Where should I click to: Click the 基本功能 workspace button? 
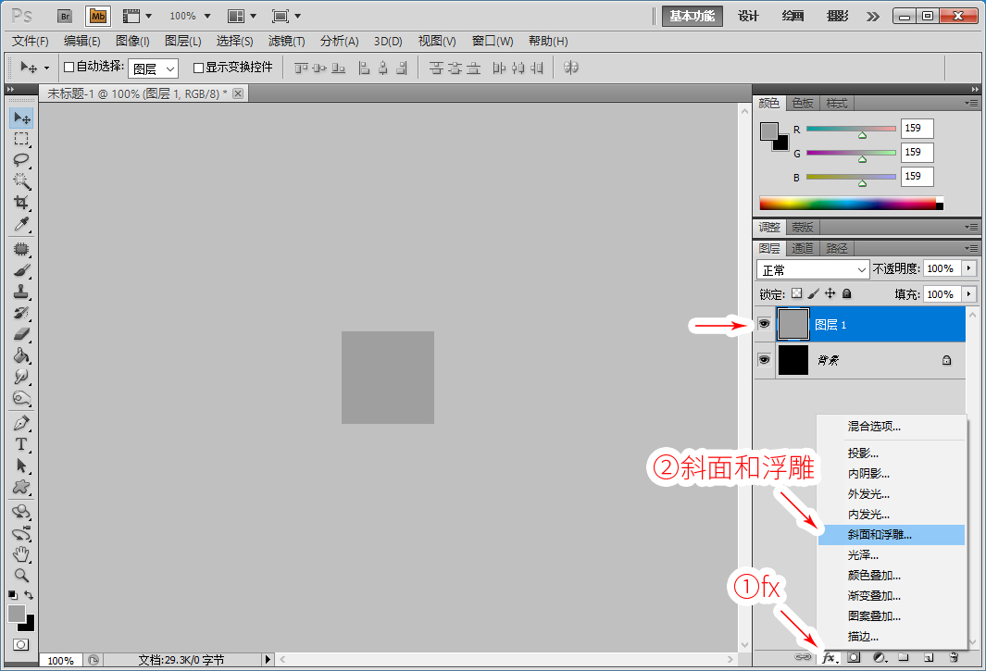(x=692, y=17)
